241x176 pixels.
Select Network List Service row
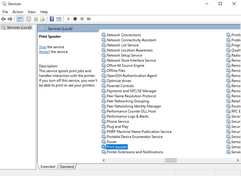point(123,45)
